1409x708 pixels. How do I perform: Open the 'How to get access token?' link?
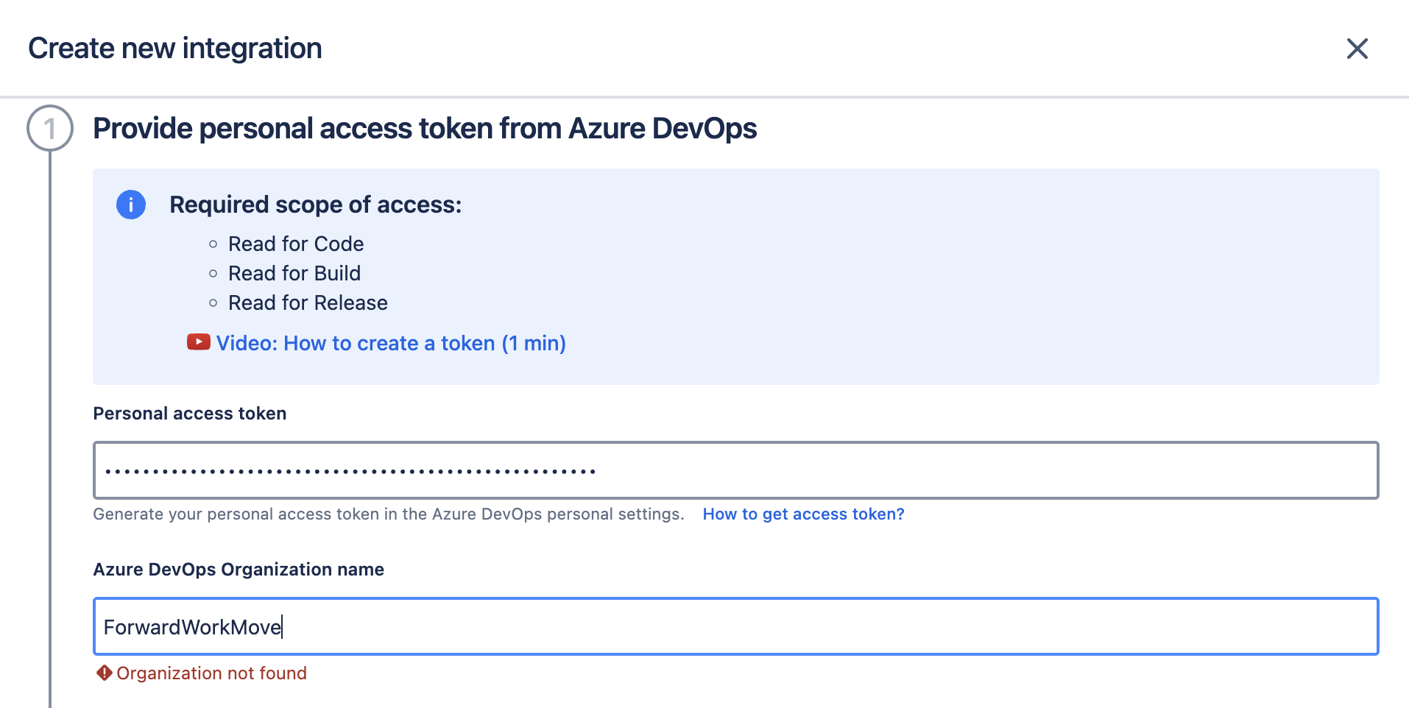[x=803, y=514]
